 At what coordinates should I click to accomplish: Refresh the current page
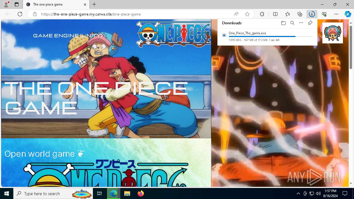coord(20,14)
